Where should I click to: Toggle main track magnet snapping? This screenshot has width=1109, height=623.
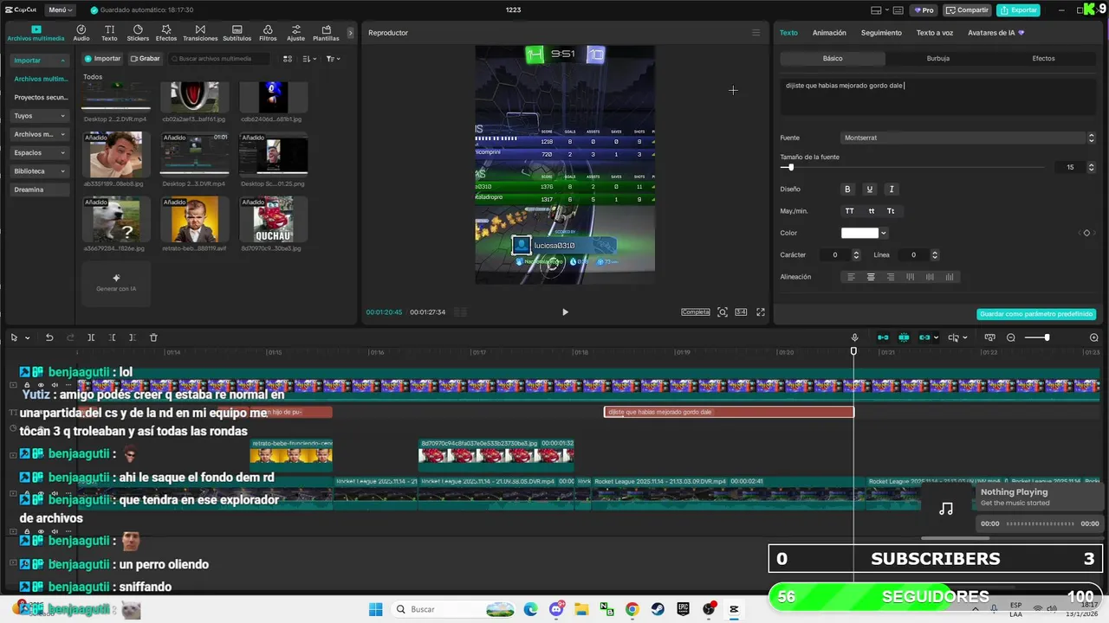883,337
